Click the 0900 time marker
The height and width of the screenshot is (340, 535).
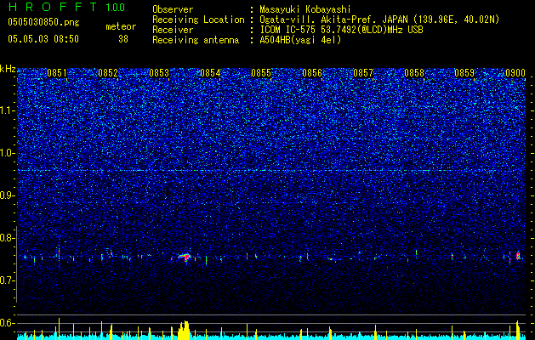tap(515, 73)
